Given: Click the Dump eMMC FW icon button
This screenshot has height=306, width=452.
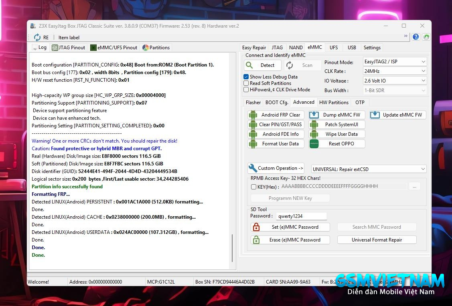Looking at the screenshot, I should 337,115.
